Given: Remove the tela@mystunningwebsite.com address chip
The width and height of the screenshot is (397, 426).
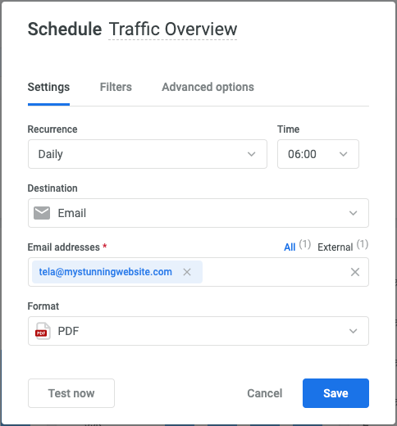Looking at the screenshot, I should pyautogui.click(x=187, y=272).
